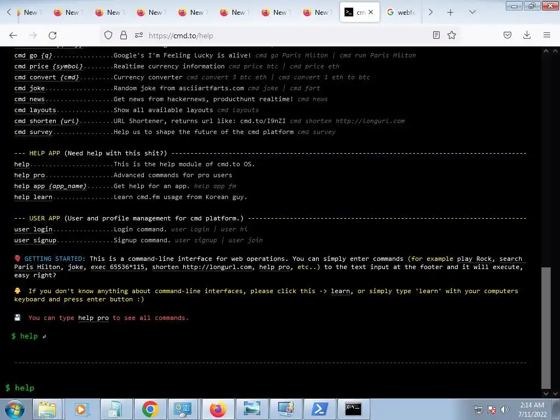This screenshot has height=420, width=560.
Task: Reload the cmd.to page
Action: pos(52,36)
